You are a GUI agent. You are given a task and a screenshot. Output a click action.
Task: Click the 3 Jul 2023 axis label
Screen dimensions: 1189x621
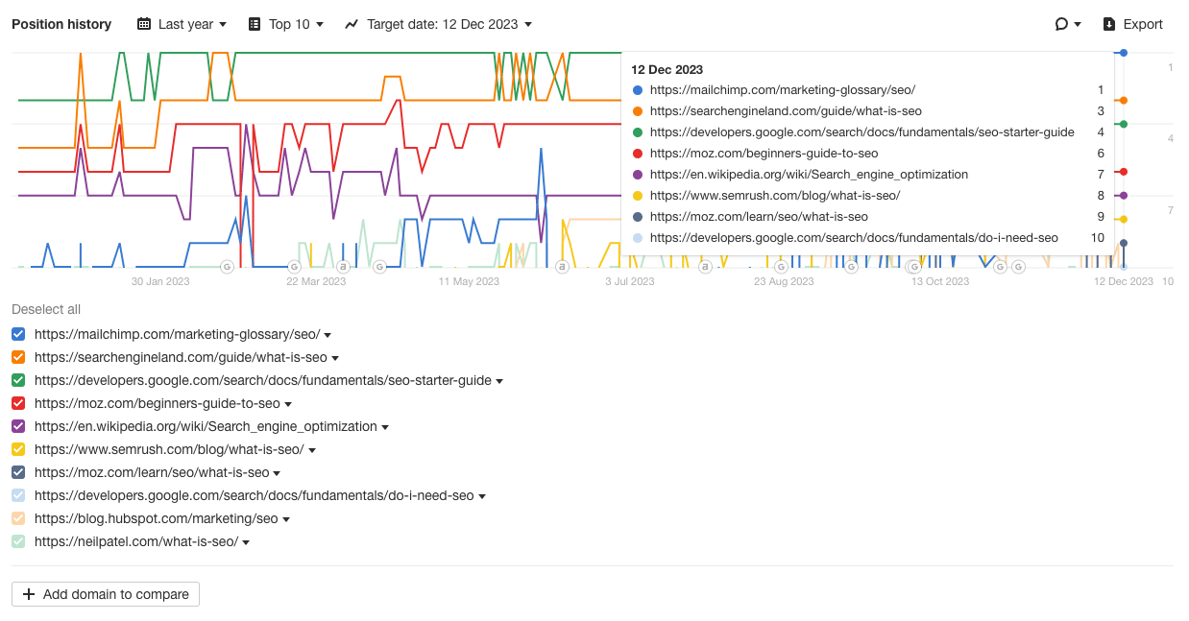point(630,281)
